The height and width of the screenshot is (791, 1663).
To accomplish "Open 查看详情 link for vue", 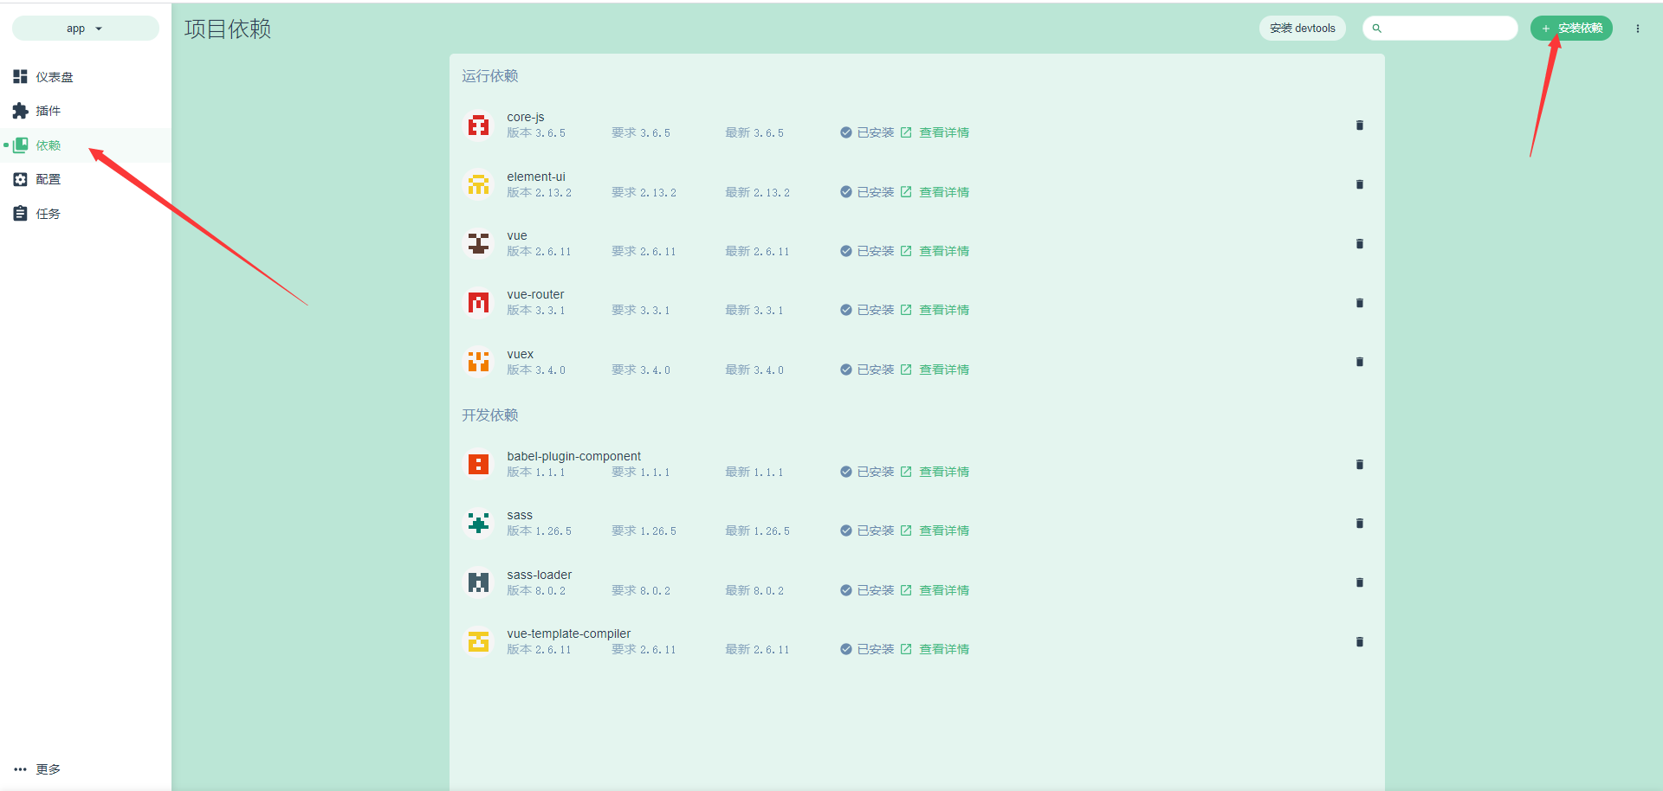I will (943, 251).
